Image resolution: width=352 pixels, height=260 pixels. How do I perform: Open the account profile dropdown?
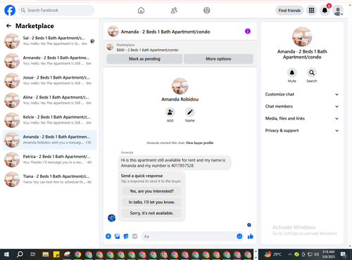[x=338, y=11]
